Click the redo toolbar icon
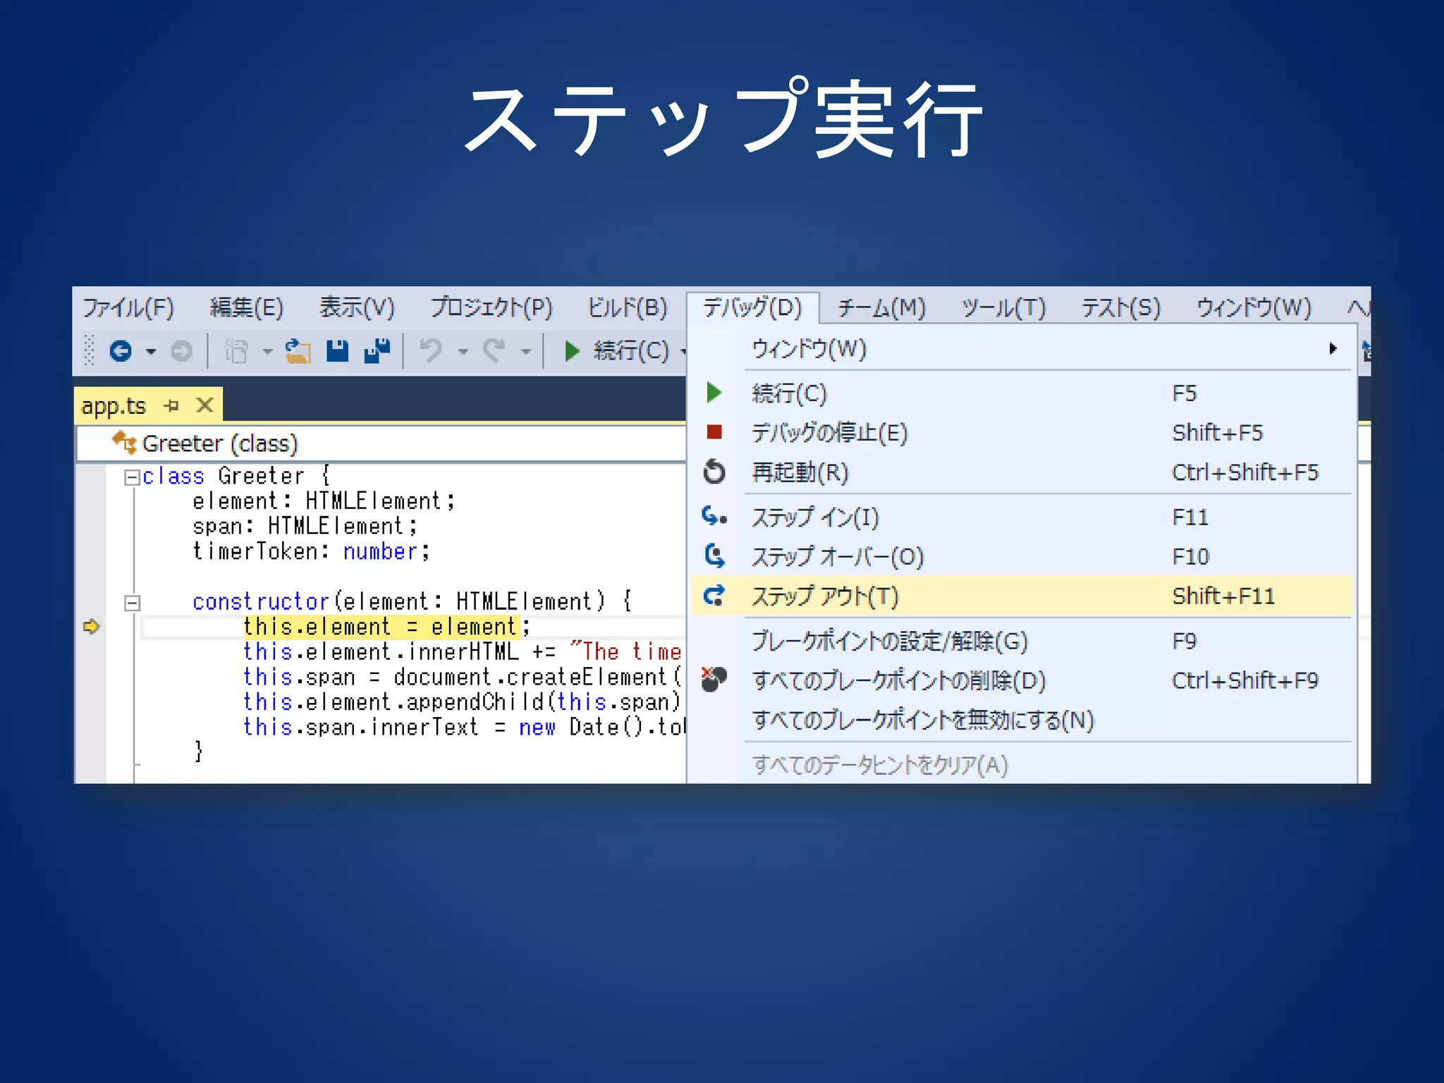 click(494, 350)
